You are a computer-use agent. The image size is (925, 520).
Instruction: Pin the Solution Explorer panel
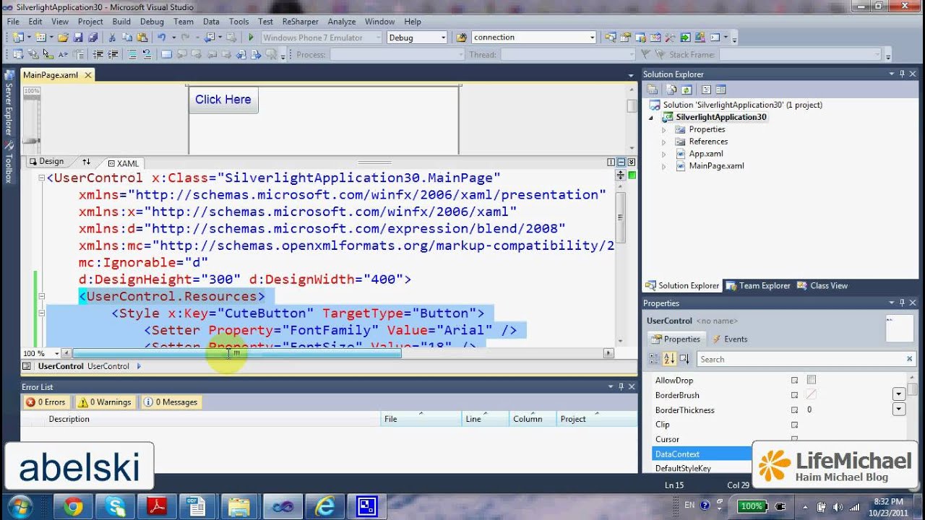[902, 74]
